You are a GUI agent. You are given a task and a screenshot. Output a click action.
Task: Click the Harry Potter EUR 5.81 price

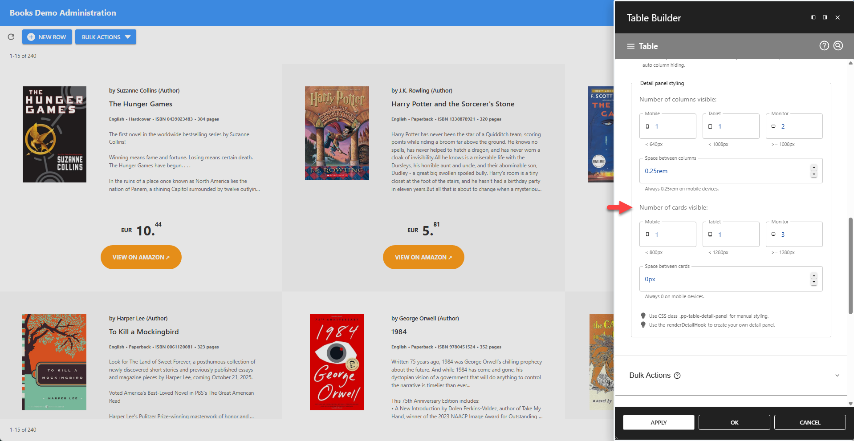pyautogui.click(x=423, y=229)
